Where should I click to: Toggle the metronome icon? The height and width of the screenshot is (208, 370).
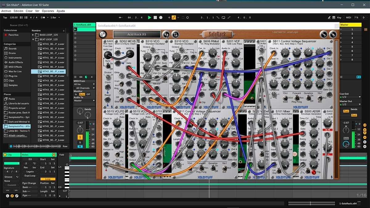tap(43, 18)
